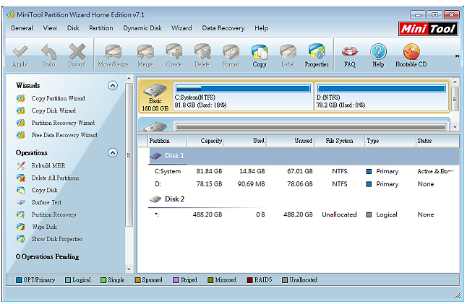
Task: Start the Partition Recovery Wizard
Action: (x=63, y=123)
